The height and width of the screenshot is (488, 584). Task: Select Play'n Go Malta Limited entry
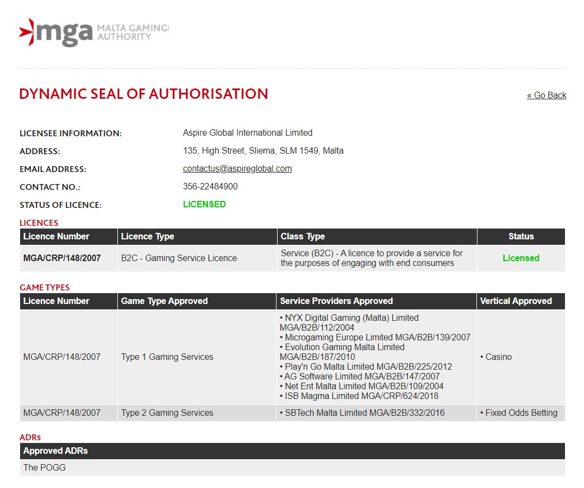pos(366,366)
